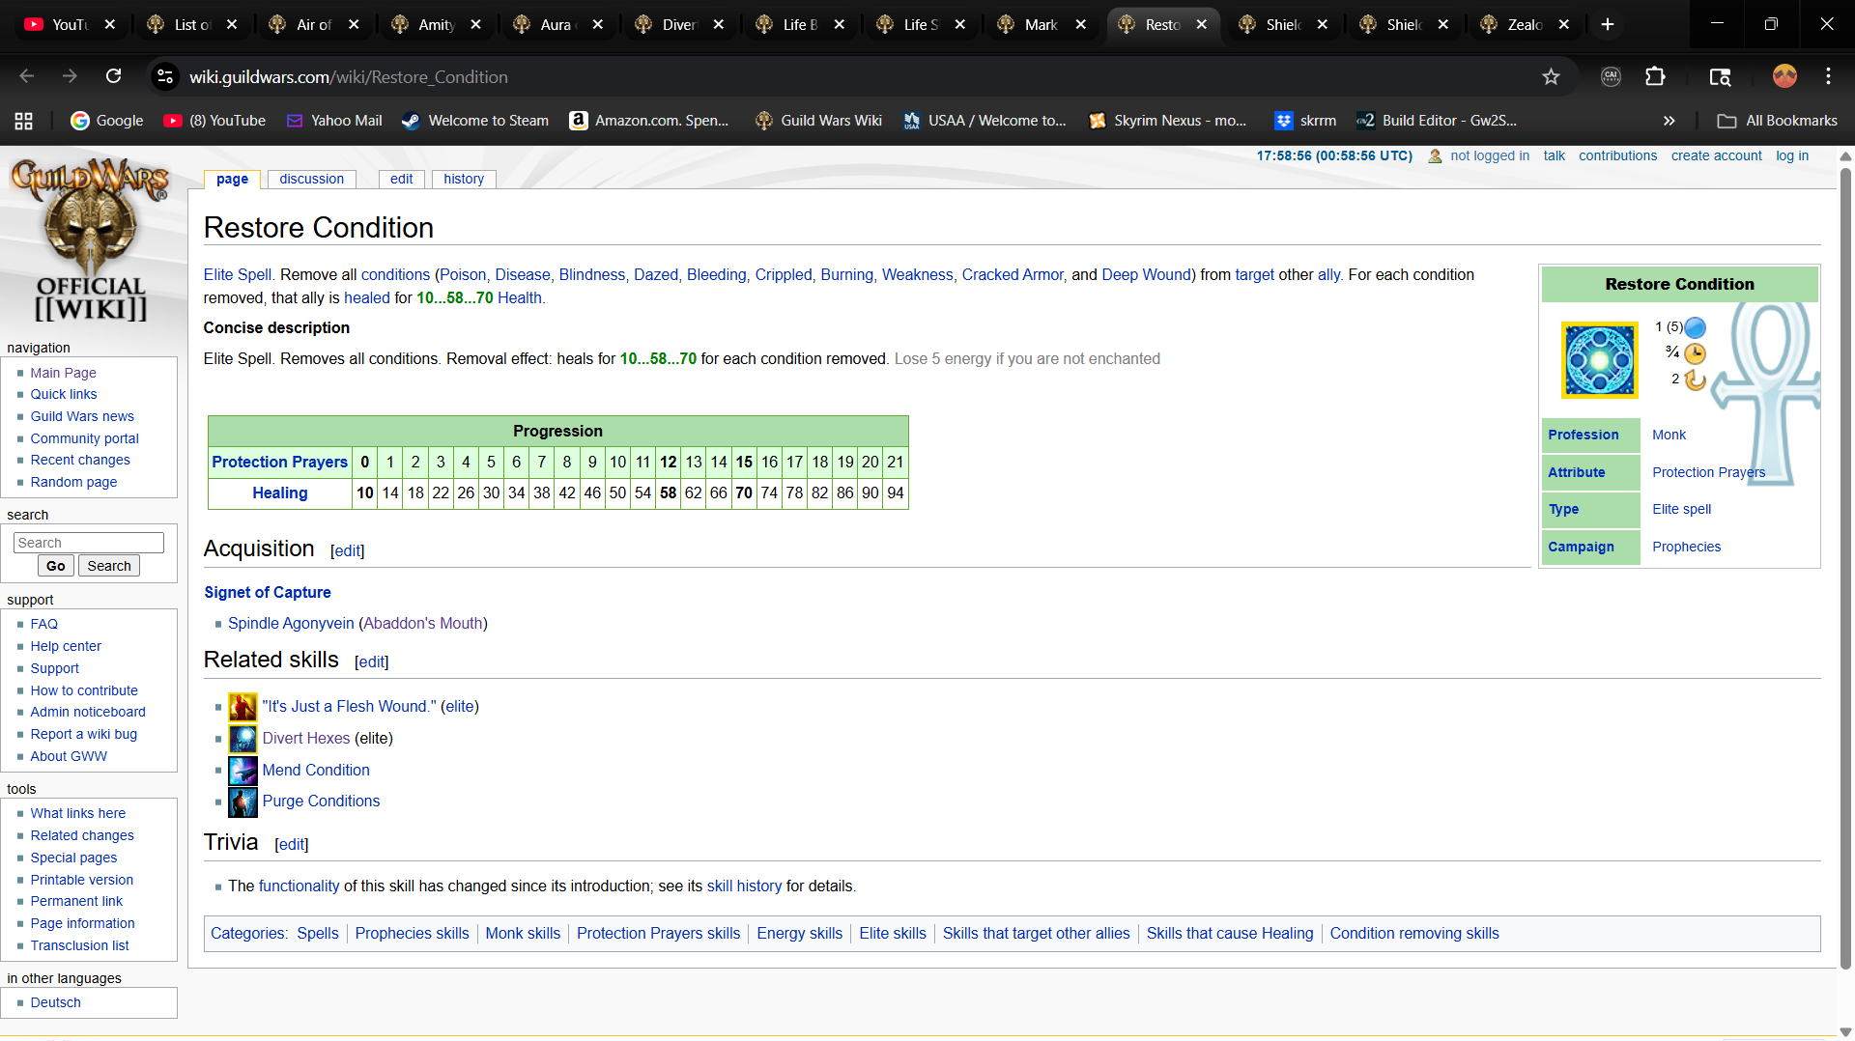Open the Elite skills category
The height and width of the screenshot is (1041, 1855).
coord(893,934)
